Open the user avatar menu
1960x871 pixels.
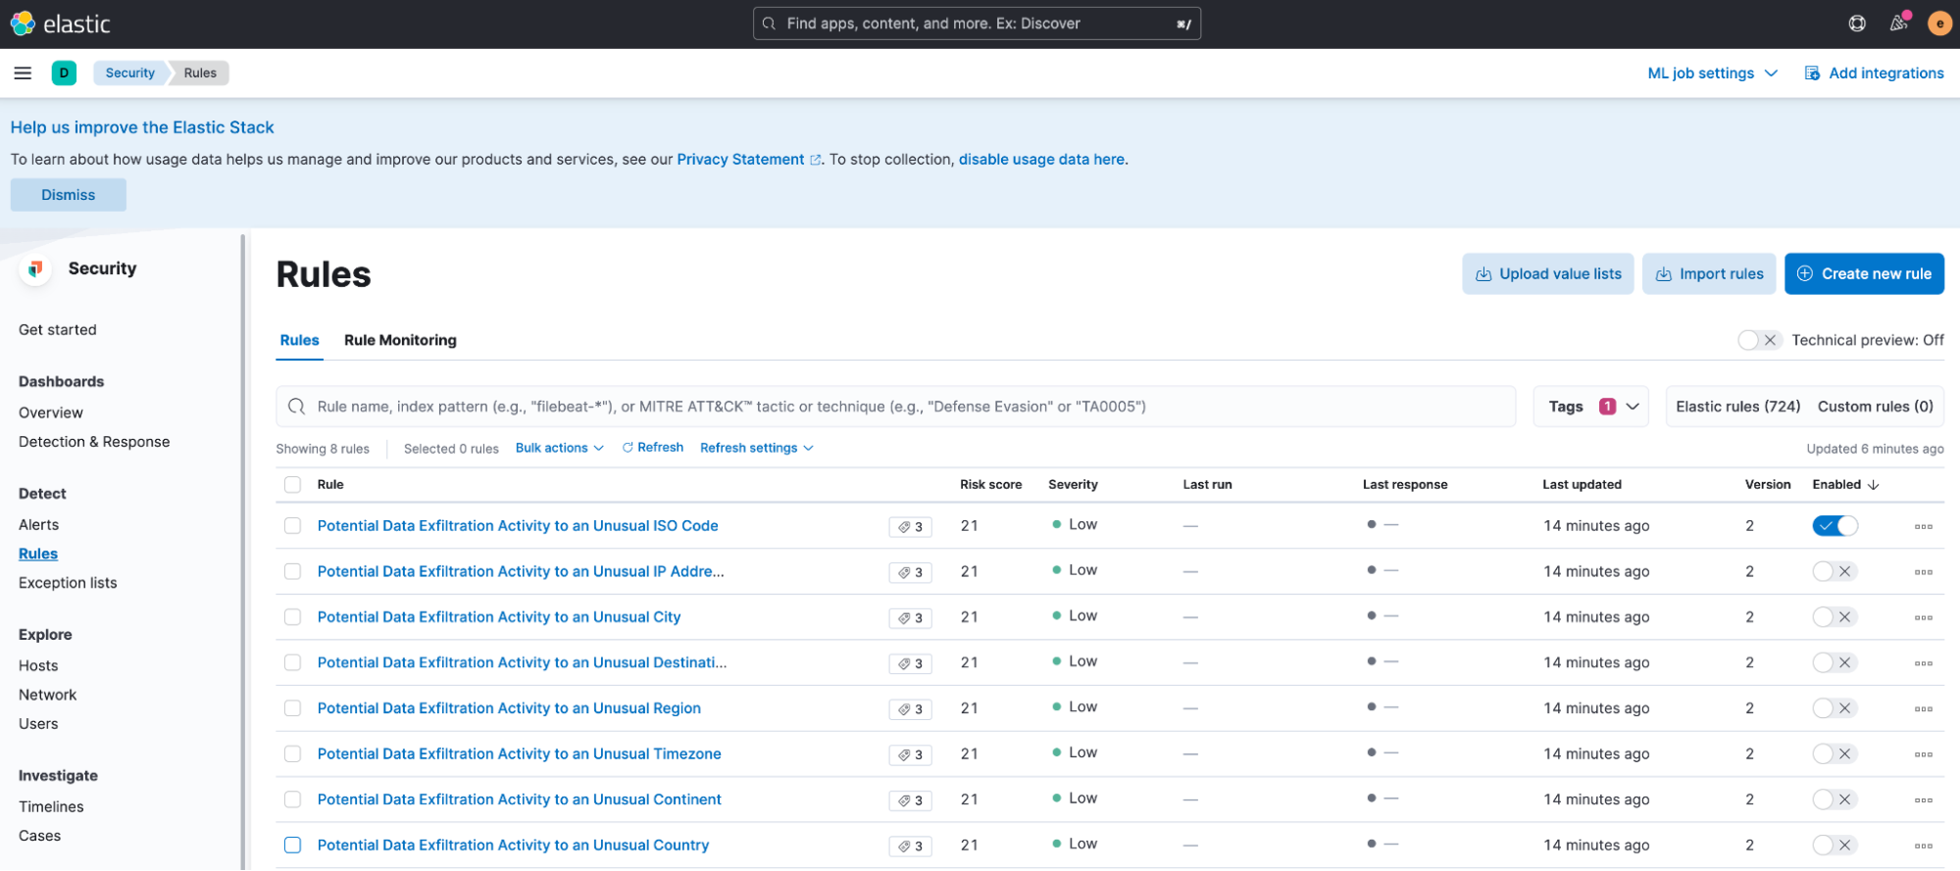coord(1939,24)
